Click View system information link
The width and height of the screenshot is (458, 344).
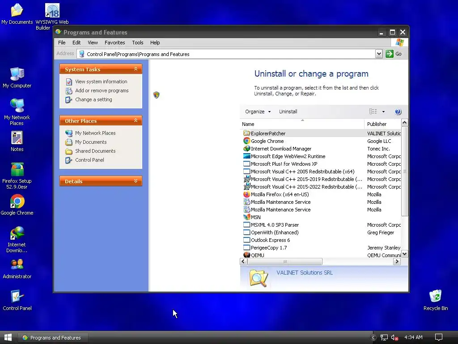click(101, 82)
